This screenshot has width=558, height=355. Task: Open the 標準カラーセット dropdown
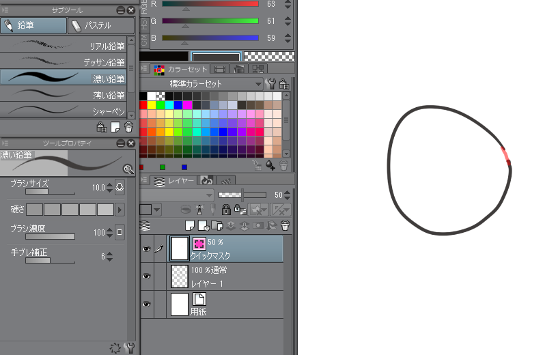point(201,84)
